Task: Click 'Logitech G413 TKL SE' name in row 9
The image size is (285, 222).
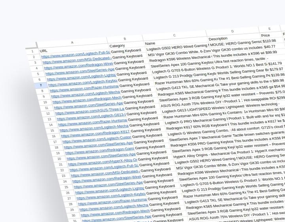Action: (x=188, y=87)
